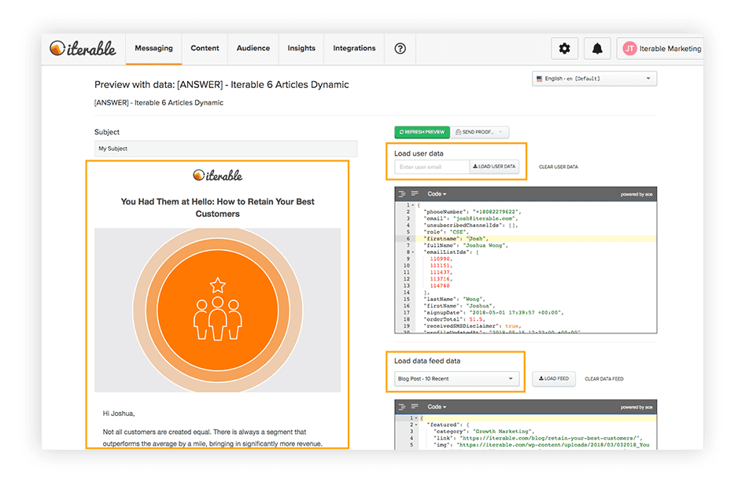Click the Load User Data button
The width and height of the screenshot is (745, 489).
494,167
